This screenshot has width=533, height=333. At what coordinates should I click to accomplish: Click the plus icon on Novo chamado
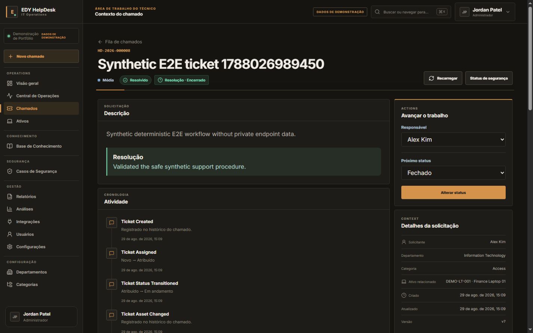pyautogui.click(x=10, y=56)
